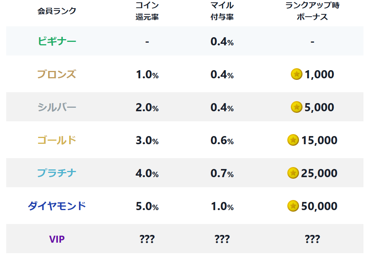The image size is (365, 257).
Task: Click the 5.0% coin rate for ダイヤモンド
Action: pyautogui.click(x=147, y=206)
